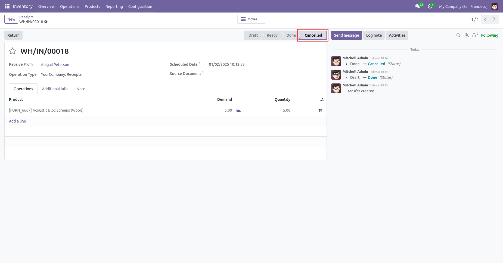Click the Return button
The width and height of the screenshot is (503, 263).
tap(13, 35)
